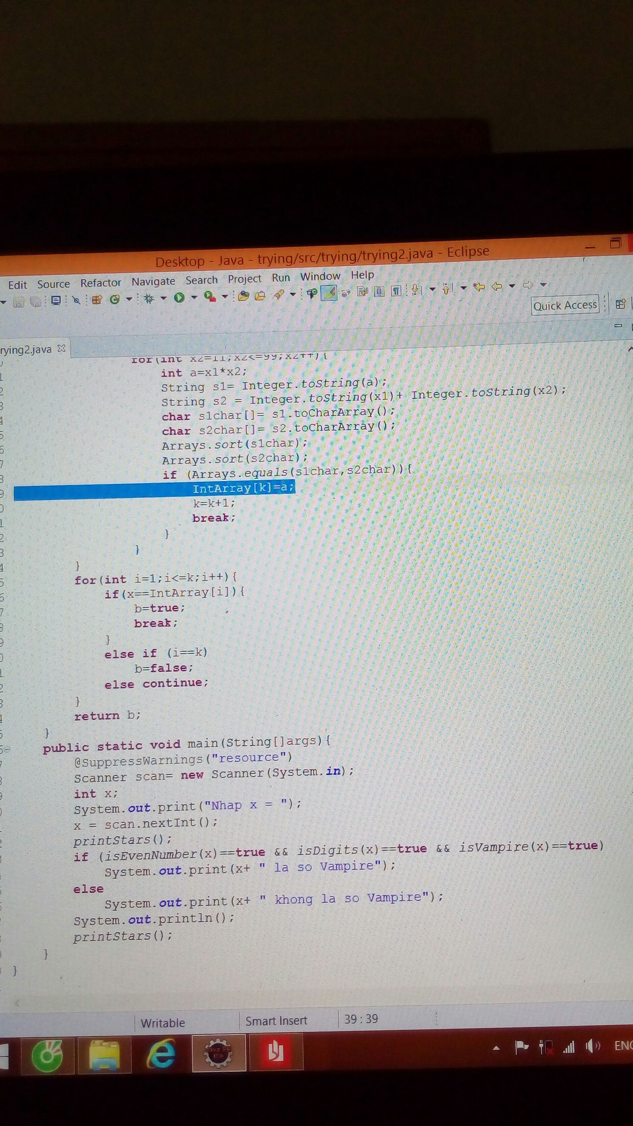Click the 39 : 39 cursor position indicator

[x=361, y=1019]
